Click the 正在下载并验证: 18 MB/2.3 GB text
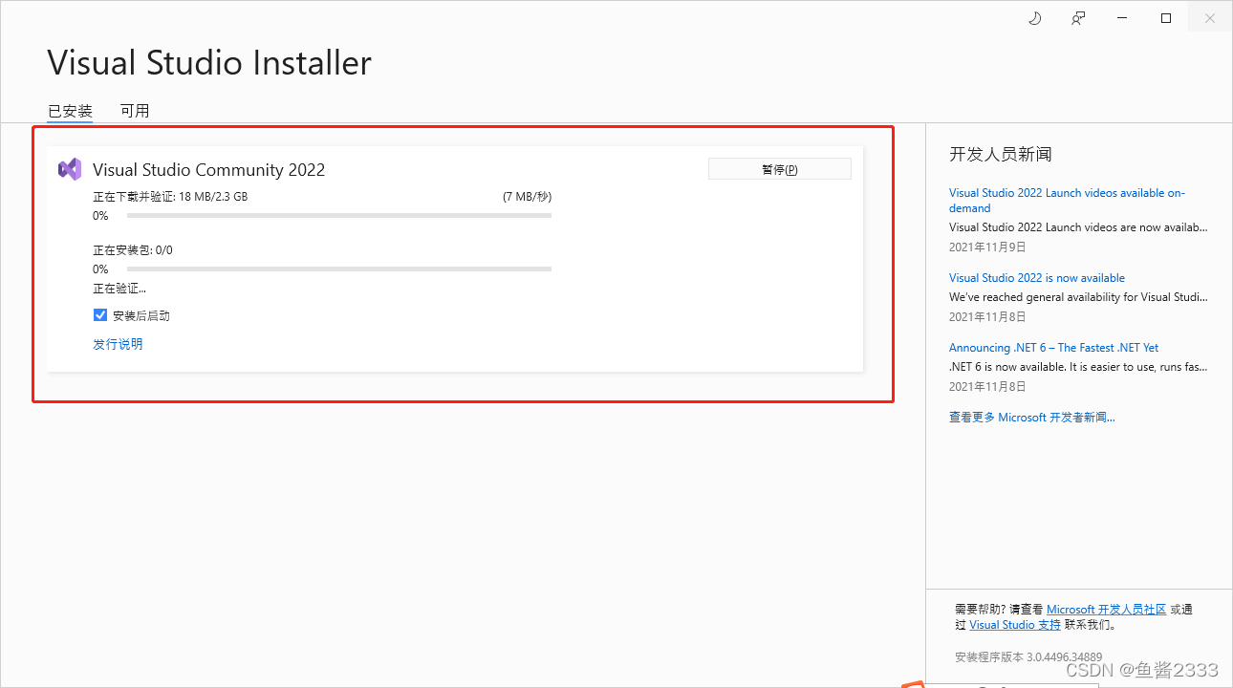The image size is (1233, 688). (170, 197)
